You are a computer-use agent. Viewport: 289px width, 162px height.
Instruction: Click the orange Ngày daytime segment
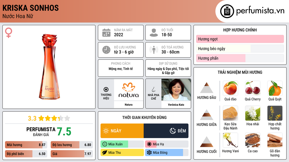coord(122,131)
